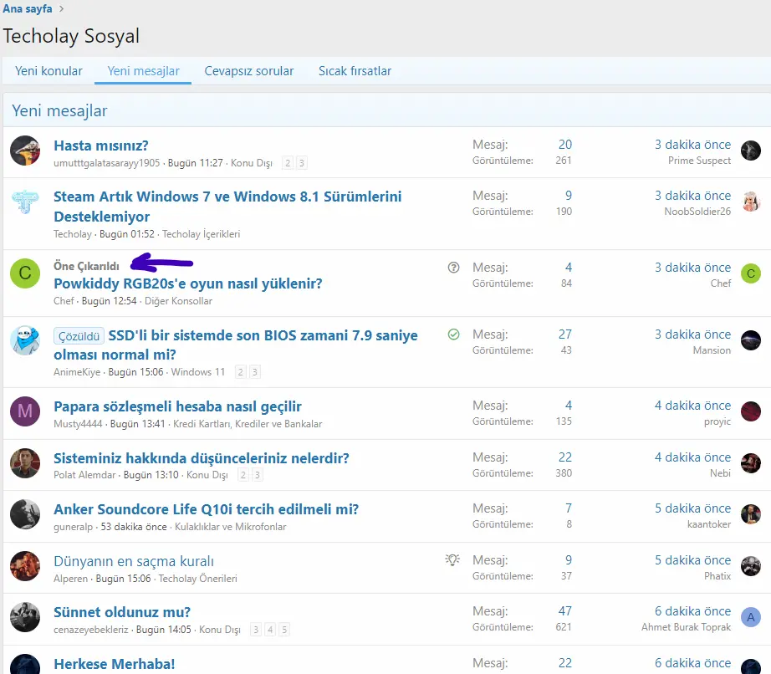771x674 pixels.
Task: Click lightbulb suggestion icon on Dünyanın row
Action: (452, 560)
